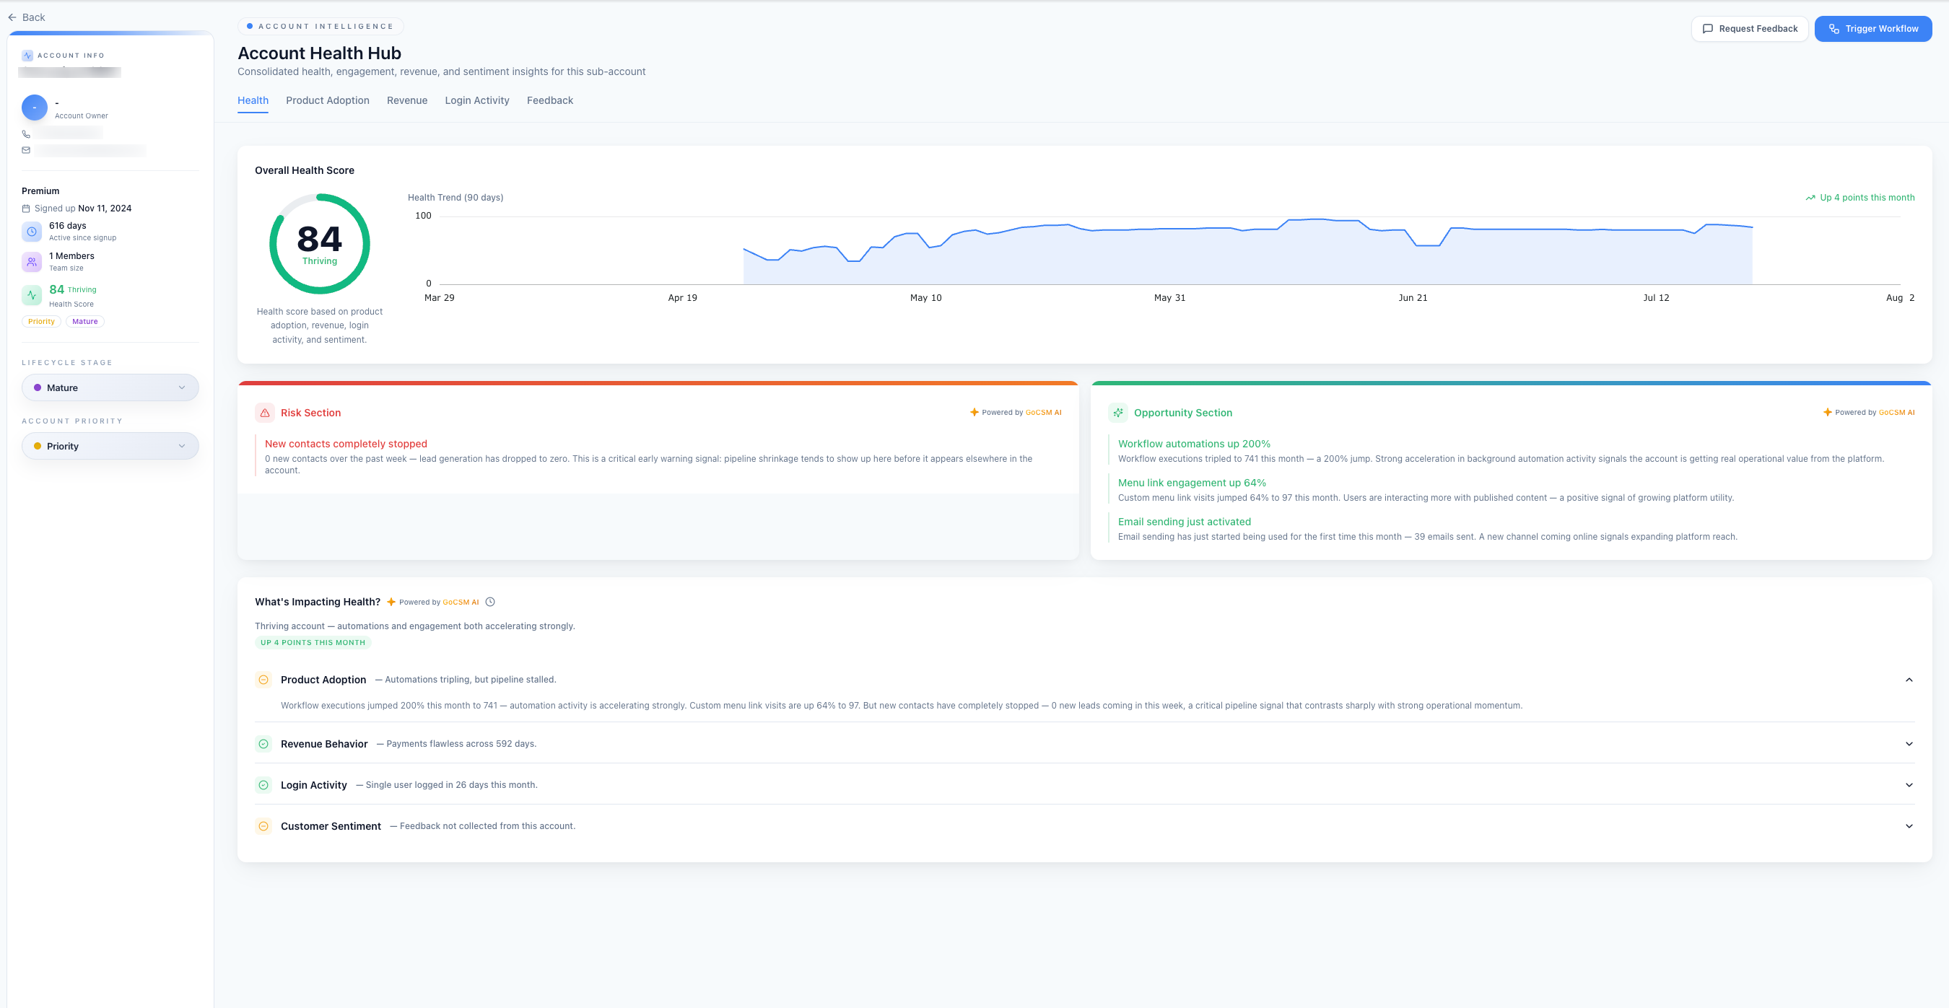Click the Active since signup clock icon
The height and width of the screenshot is (1008, 1949).
click(32, 232)
